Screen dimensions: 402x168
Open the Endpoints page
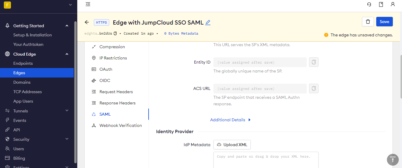23,63
